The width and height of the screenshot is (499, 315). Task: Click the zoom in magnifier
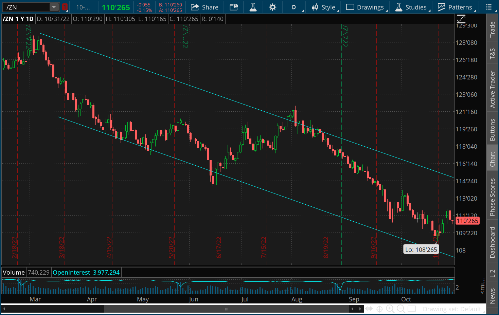(x=390, y=309)
